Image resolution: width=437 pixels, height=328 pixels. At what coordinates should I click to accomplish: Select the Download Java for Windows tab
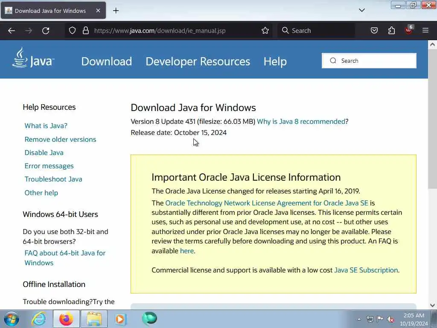click(53, 11)
